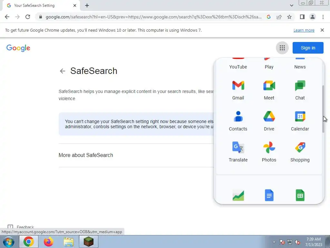Click the blue Sign in button
The height and width of the screenshot is (248, 330).
(308, 48)
